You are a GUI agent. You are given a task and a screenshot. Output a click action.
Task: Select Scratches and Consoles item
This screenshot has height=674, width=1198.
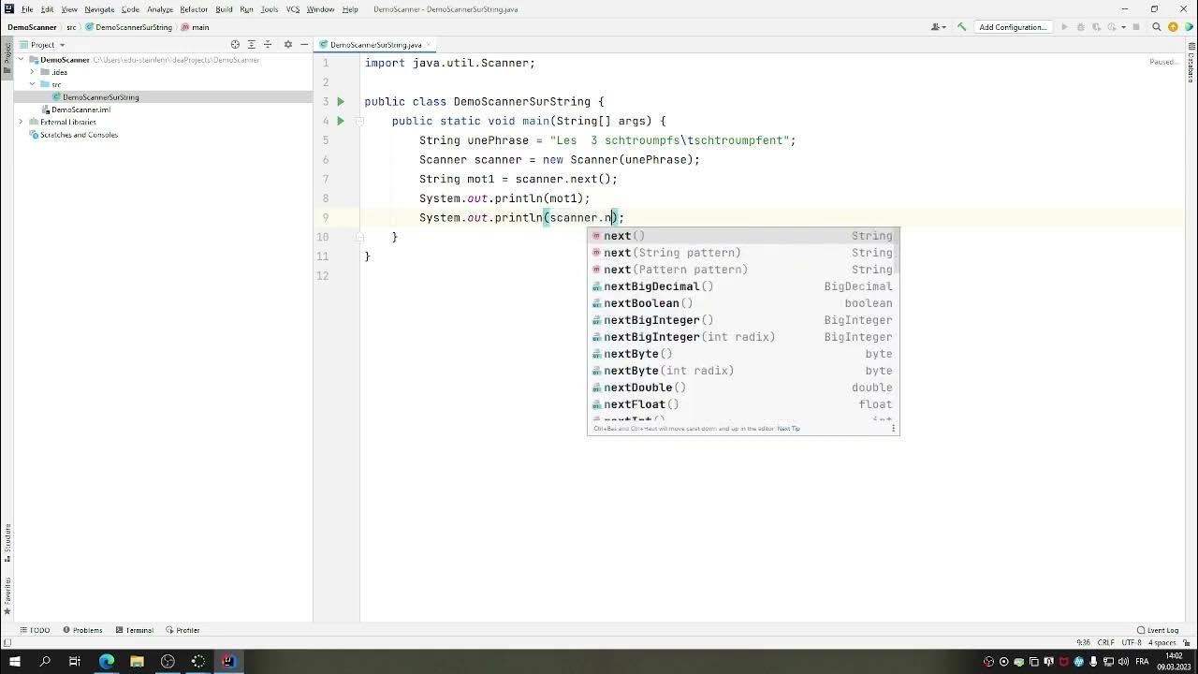tap(79, 135)
